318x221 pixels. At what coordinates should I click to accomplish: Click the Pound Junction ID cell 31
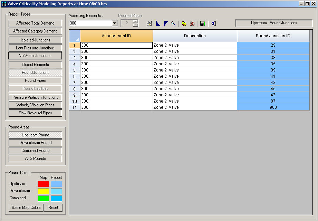coord(273,51)
